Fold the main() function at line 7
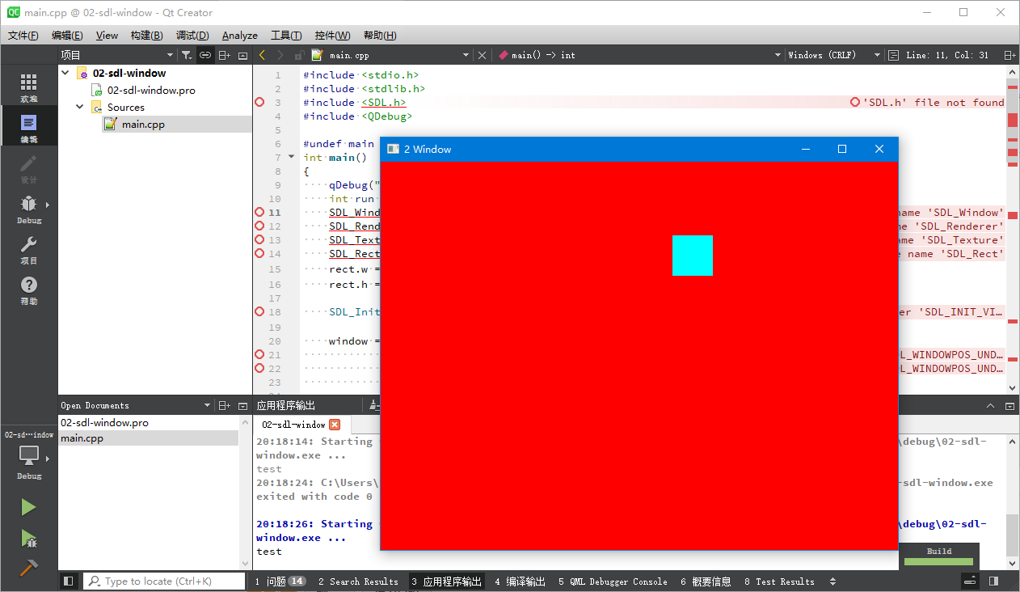The width and height of the screenshot is (1020, 592). click(291, 157)
